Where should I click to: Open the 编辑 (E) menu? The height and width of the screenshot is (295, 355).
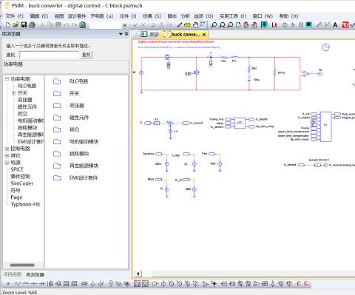(x=39, y=16)
